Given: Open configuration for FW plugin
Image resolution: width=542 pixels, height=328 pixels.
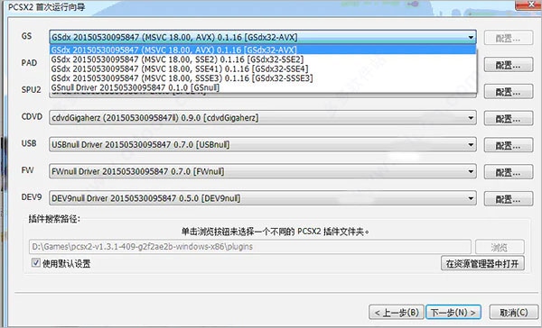Looking at the screenshot, I should tap(508, 172).
